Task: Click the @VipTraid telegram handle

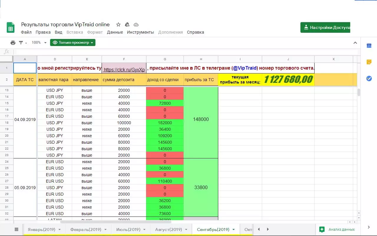Action: (245, 68)
